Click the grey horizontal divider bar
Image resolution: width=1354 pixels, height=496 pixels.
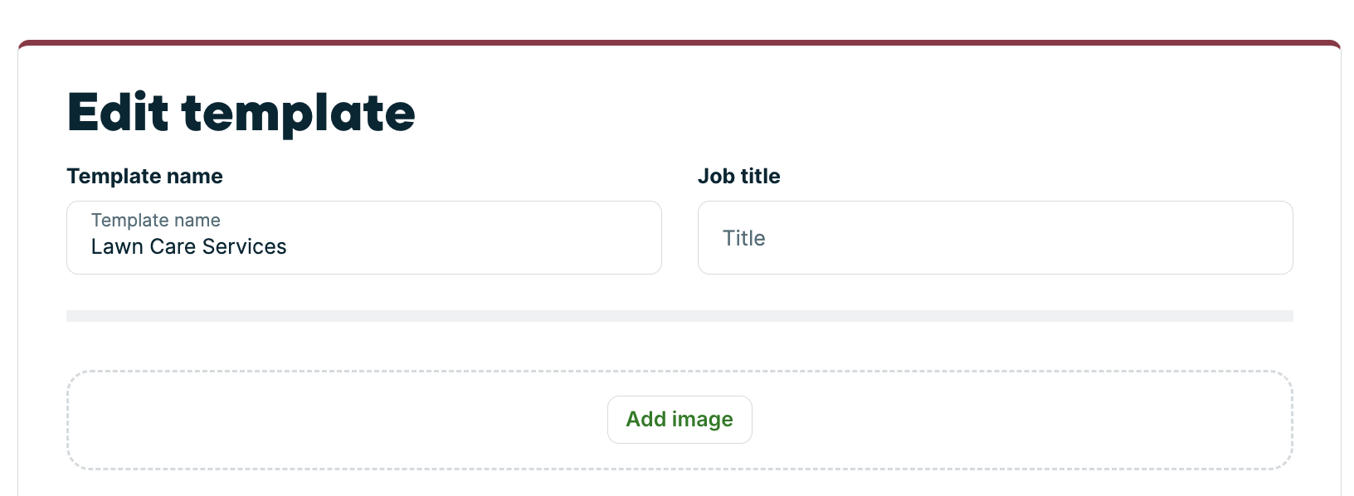pos(679,316)
